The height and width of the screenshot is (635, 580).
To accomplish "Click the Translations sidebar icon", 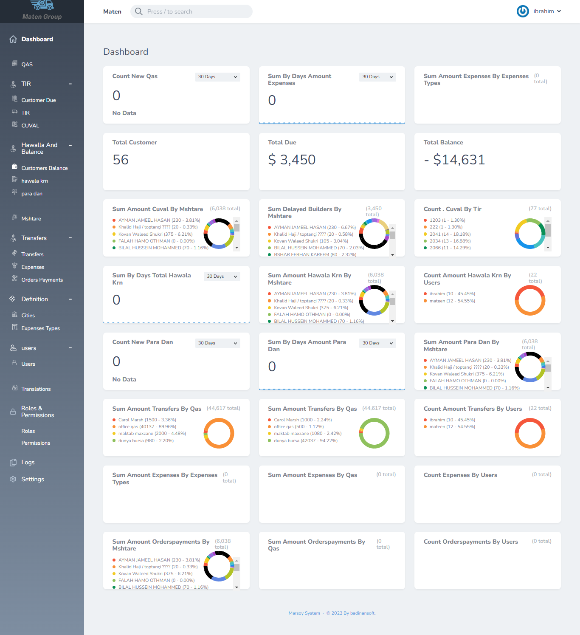I will pyautogui.click(x=14, y=387).
